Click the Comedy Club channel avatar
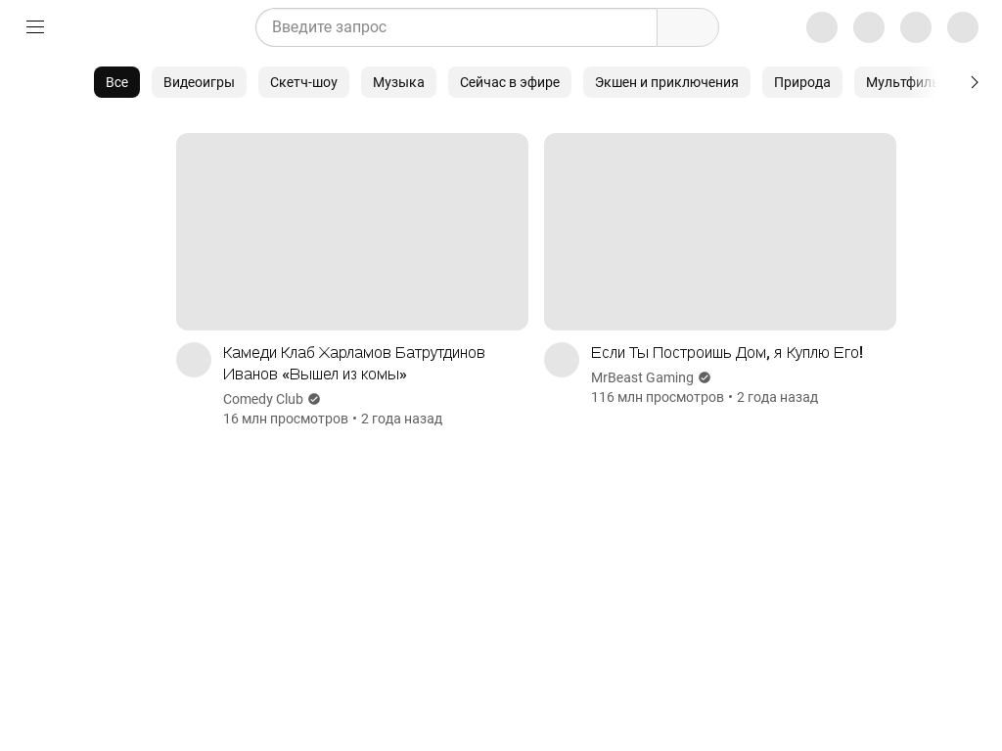 coord(194,360)
